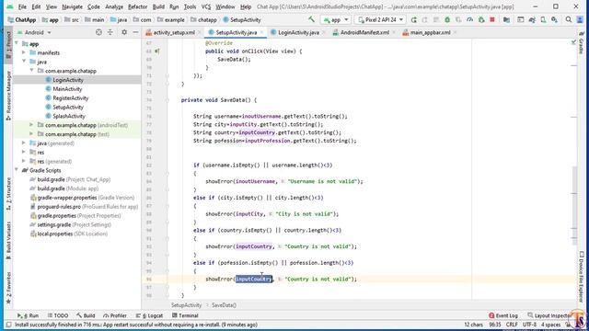589x331 pixels.
Task: Click the Make Project hammer icon
Action: pyautogui.click(x=311, y=19)
